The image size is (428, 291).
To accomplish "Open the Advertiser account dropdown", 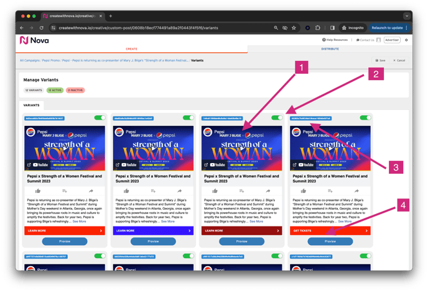I will coord(392,40).
